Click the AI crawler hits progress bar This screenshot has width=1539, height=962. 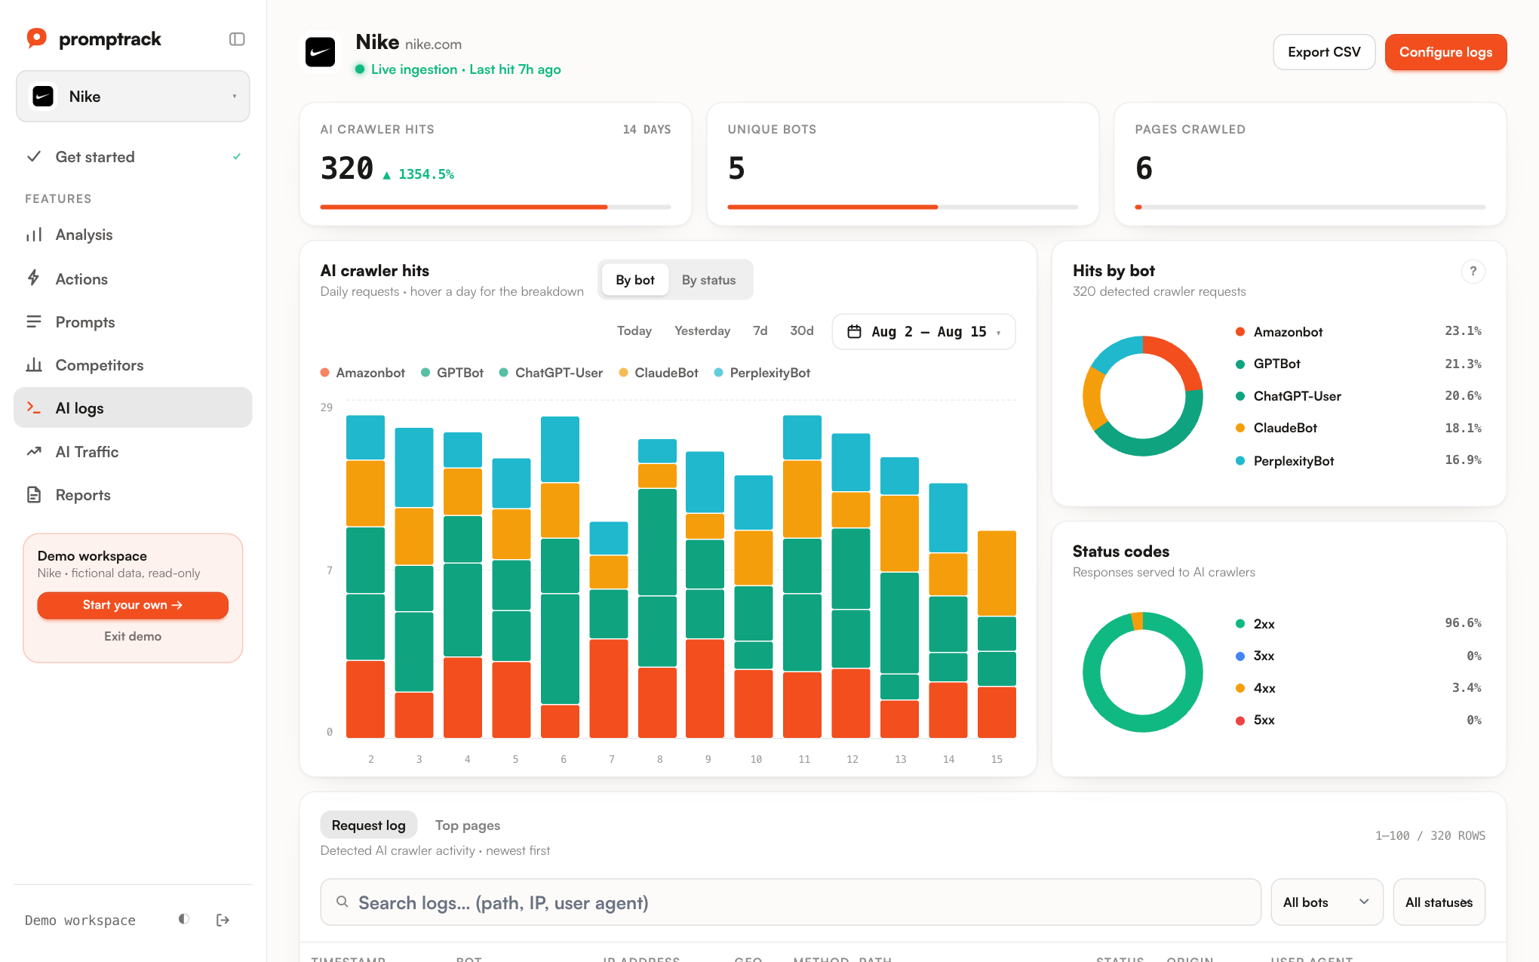496,207
